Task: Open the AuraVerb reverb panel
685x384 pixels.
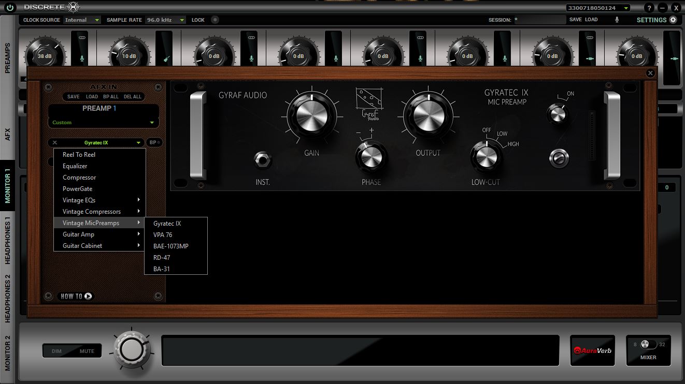Action: pyautogui.click(x=592, y=350)
